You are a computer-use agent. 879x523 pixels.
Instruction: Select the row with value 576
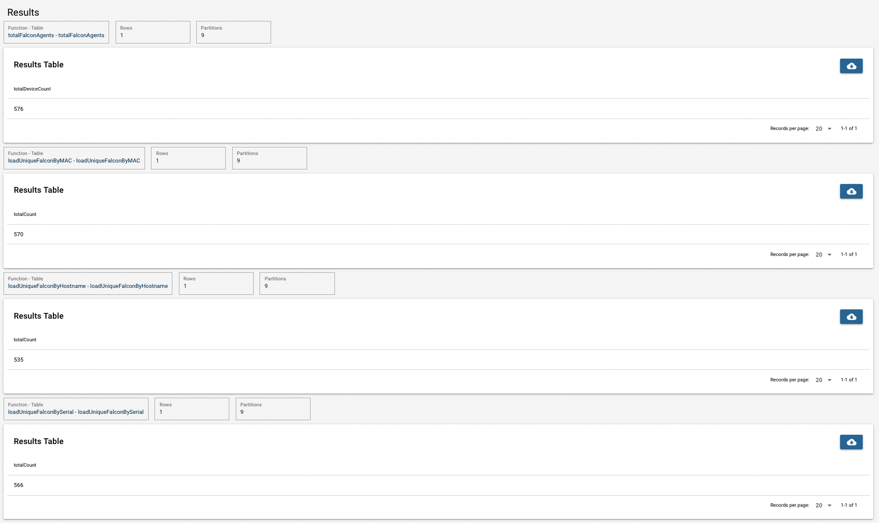point(438,109)
